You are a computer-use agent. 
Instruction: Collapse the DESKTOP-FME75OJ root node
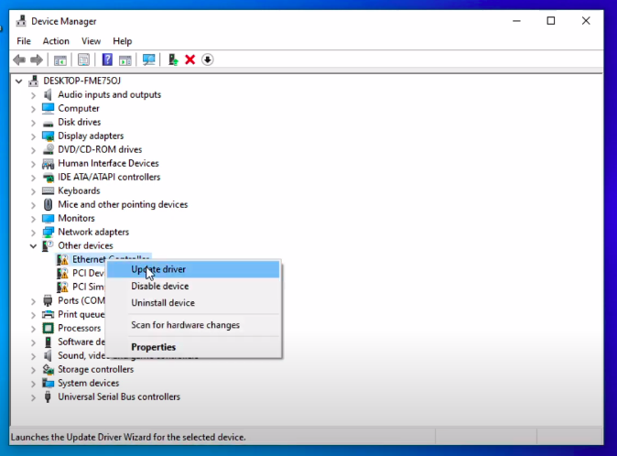19,81
